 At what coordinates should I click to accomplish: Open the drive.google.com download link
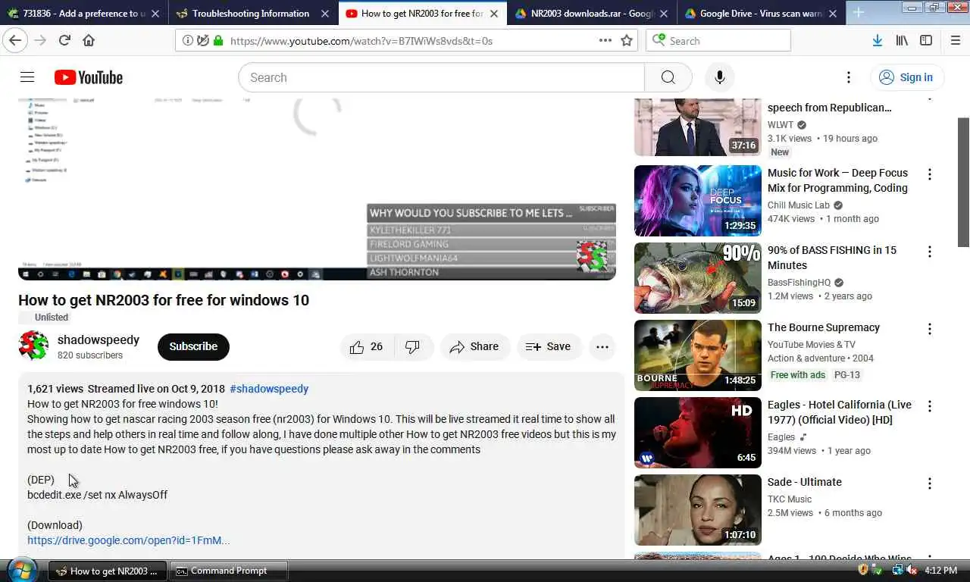(129, 540)
